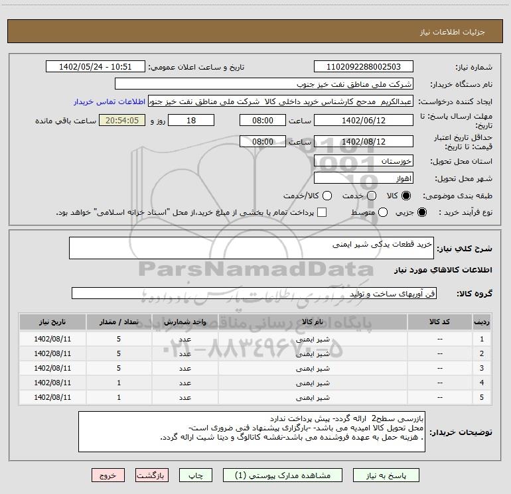The height and width of the screenshot is (494, 511).
Task: Select the خدمت radio button
Action: 372,196
